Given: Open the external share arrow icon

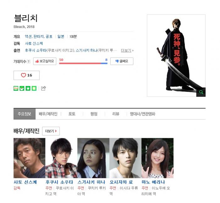Looking at the screenshot, I should (43, 88).
